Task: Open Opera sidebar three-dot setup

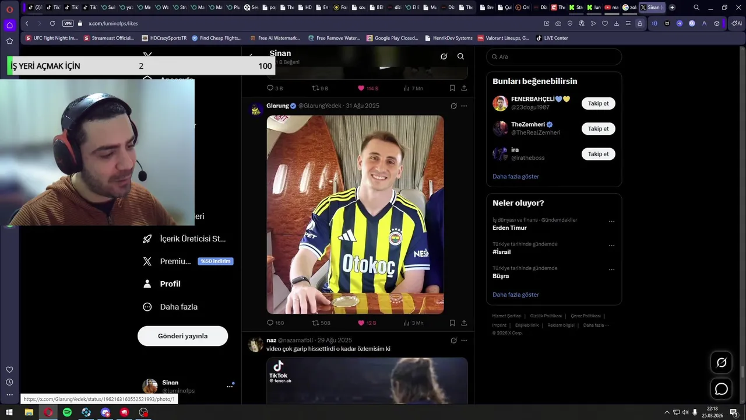Action: coord(9,395)
